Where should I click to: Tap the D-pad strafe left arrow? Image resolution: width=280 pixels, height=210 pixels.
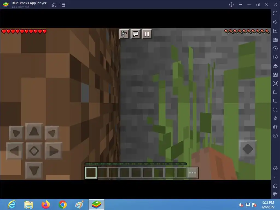tap(15, 151)
